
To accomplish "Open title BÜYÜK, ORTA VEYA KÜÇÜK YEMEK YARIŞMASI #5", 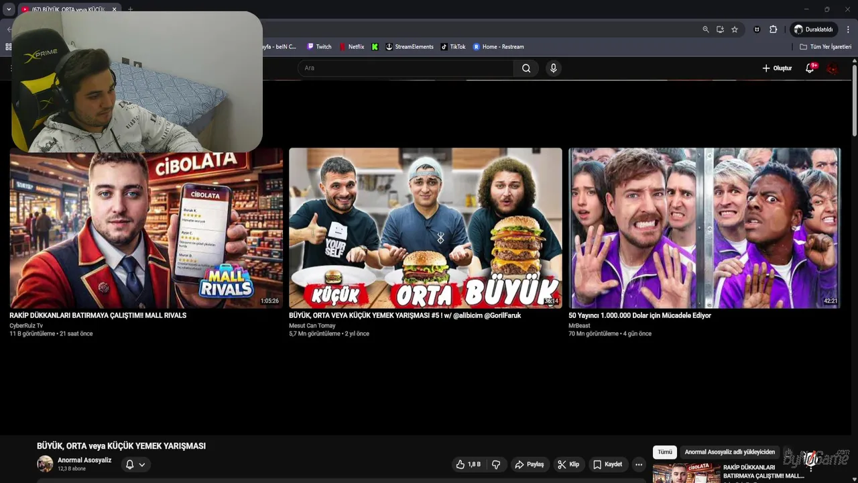I will pyautogui.click(x=405, y=315).
